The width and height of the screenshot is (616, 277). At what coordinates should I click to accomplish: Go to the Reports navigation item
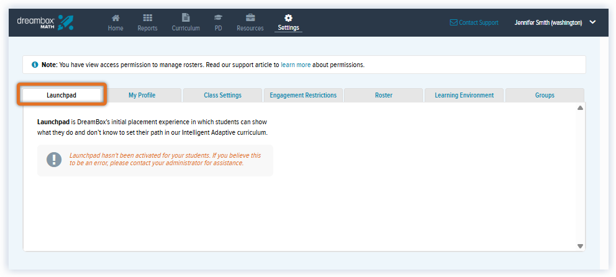[x=147, y=23]
